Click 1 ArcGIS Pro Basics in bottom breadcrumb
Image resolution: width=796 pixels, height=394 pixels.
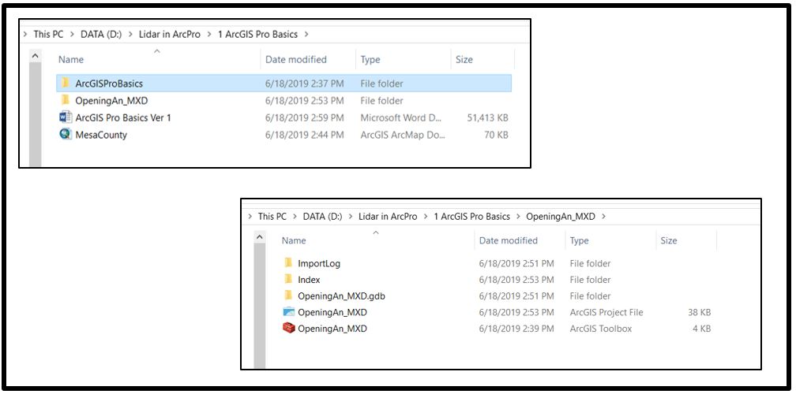[x=471, y=216]
